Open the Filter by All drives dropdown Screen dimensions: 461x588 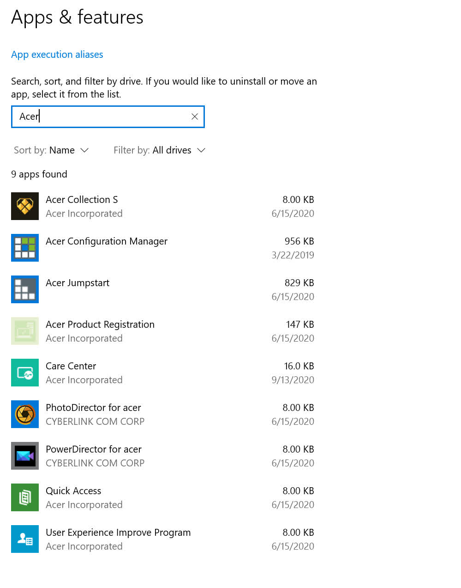159,150
